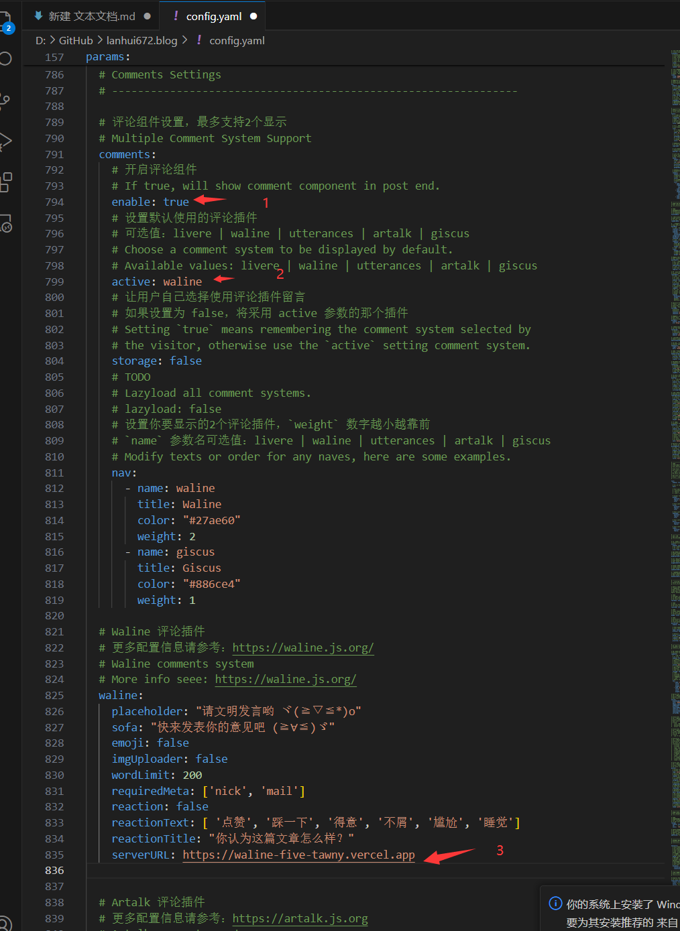Open the Accounts menu in activity bar
This screenshot has width=680, height=931.
(5, 924)
